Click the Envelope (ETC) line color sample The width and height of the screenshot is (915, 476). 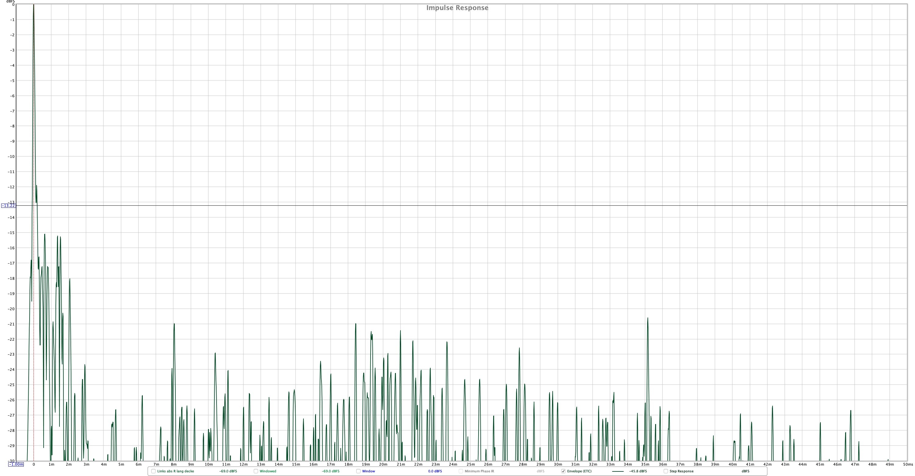618,471
